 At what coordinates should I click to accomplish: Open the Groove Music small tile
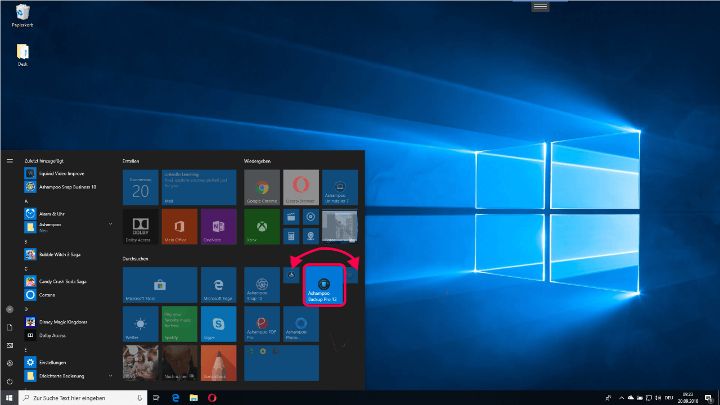310,217
